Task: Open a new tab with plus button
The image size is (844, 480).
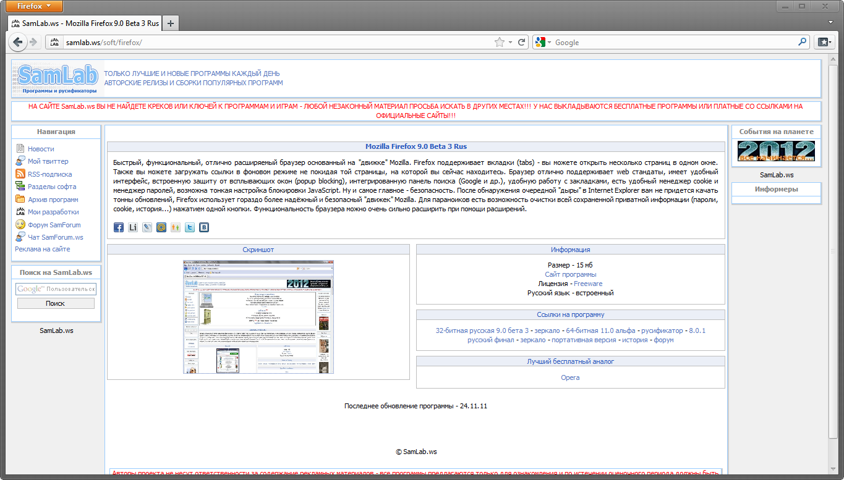Action: point(171,23)
